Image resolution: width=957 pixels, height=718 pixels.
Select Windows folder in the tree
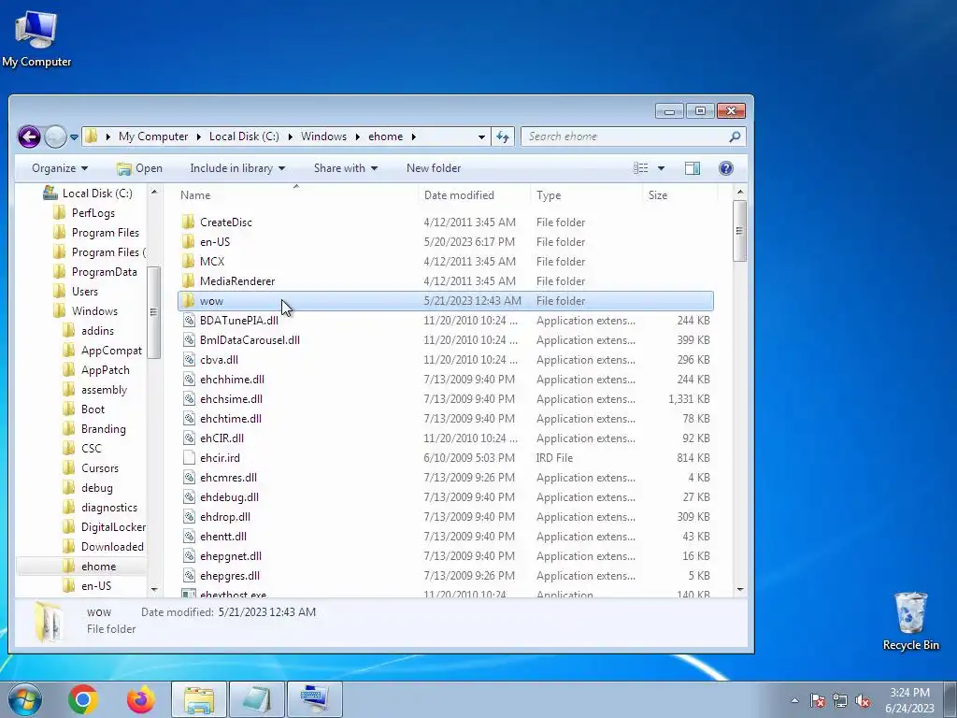click(94, 310)
